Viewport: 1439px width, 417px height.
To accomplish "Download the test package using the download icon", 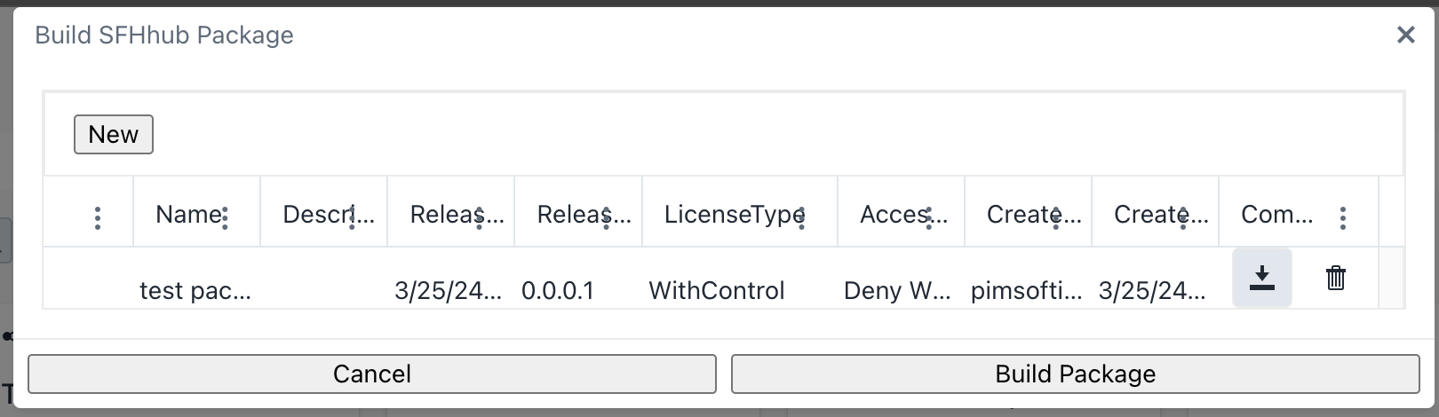I will tap(1261, 279).
